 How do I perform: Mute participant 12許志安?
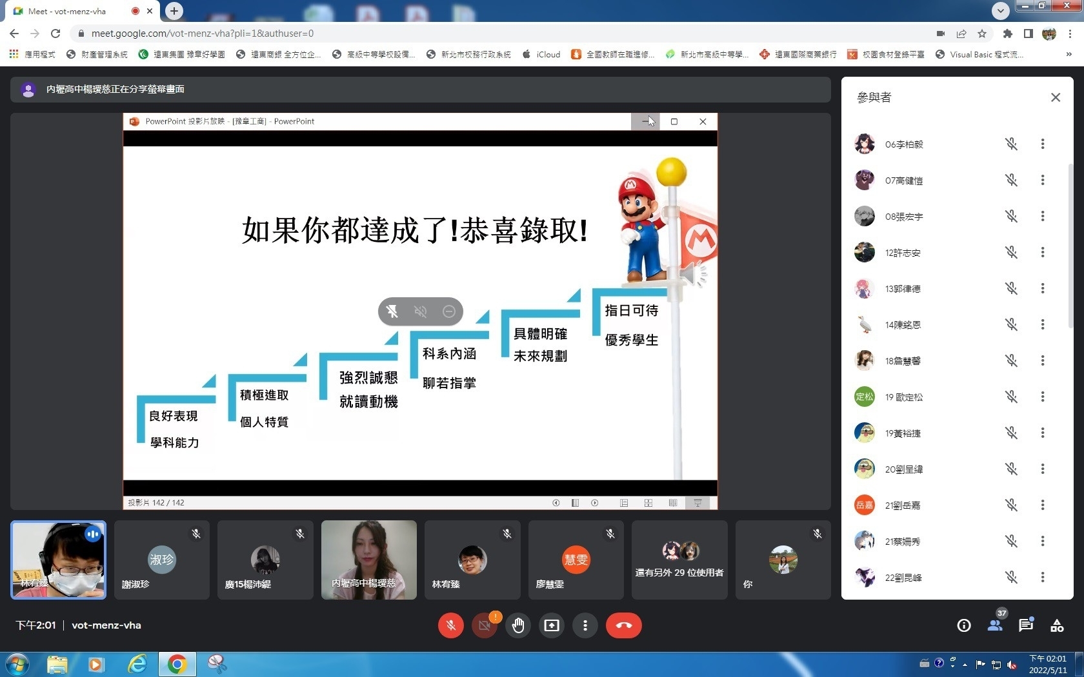(x=1012, y=252)
